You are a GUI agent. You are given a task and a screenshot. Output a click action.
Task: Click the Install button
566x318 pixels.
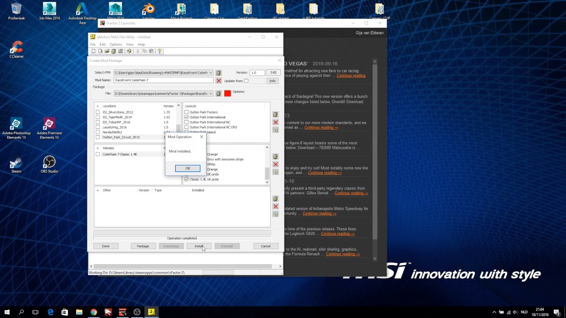coord(199,246)
